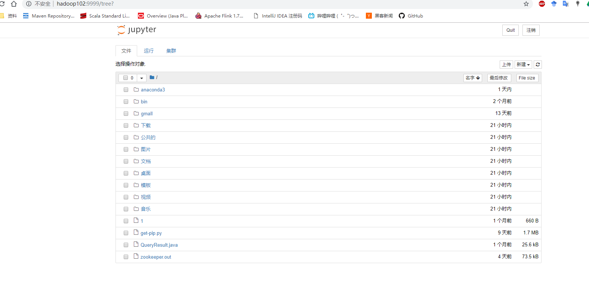
Task: Click the get-pip.py file icon
Action: [x=136, y=233]
